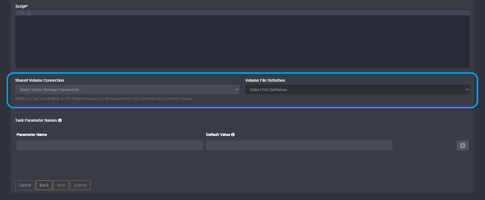Click the Task Parameter Names heading
This screenshot has width=485, height=200.
(x=36, y=120)
